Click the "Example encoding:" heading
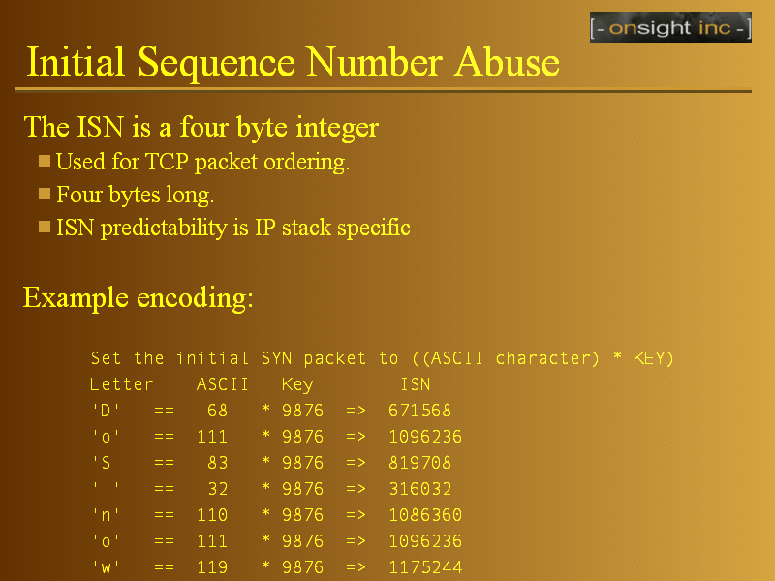Viewport: 775px width, 581px height. [x=139, y=298]
